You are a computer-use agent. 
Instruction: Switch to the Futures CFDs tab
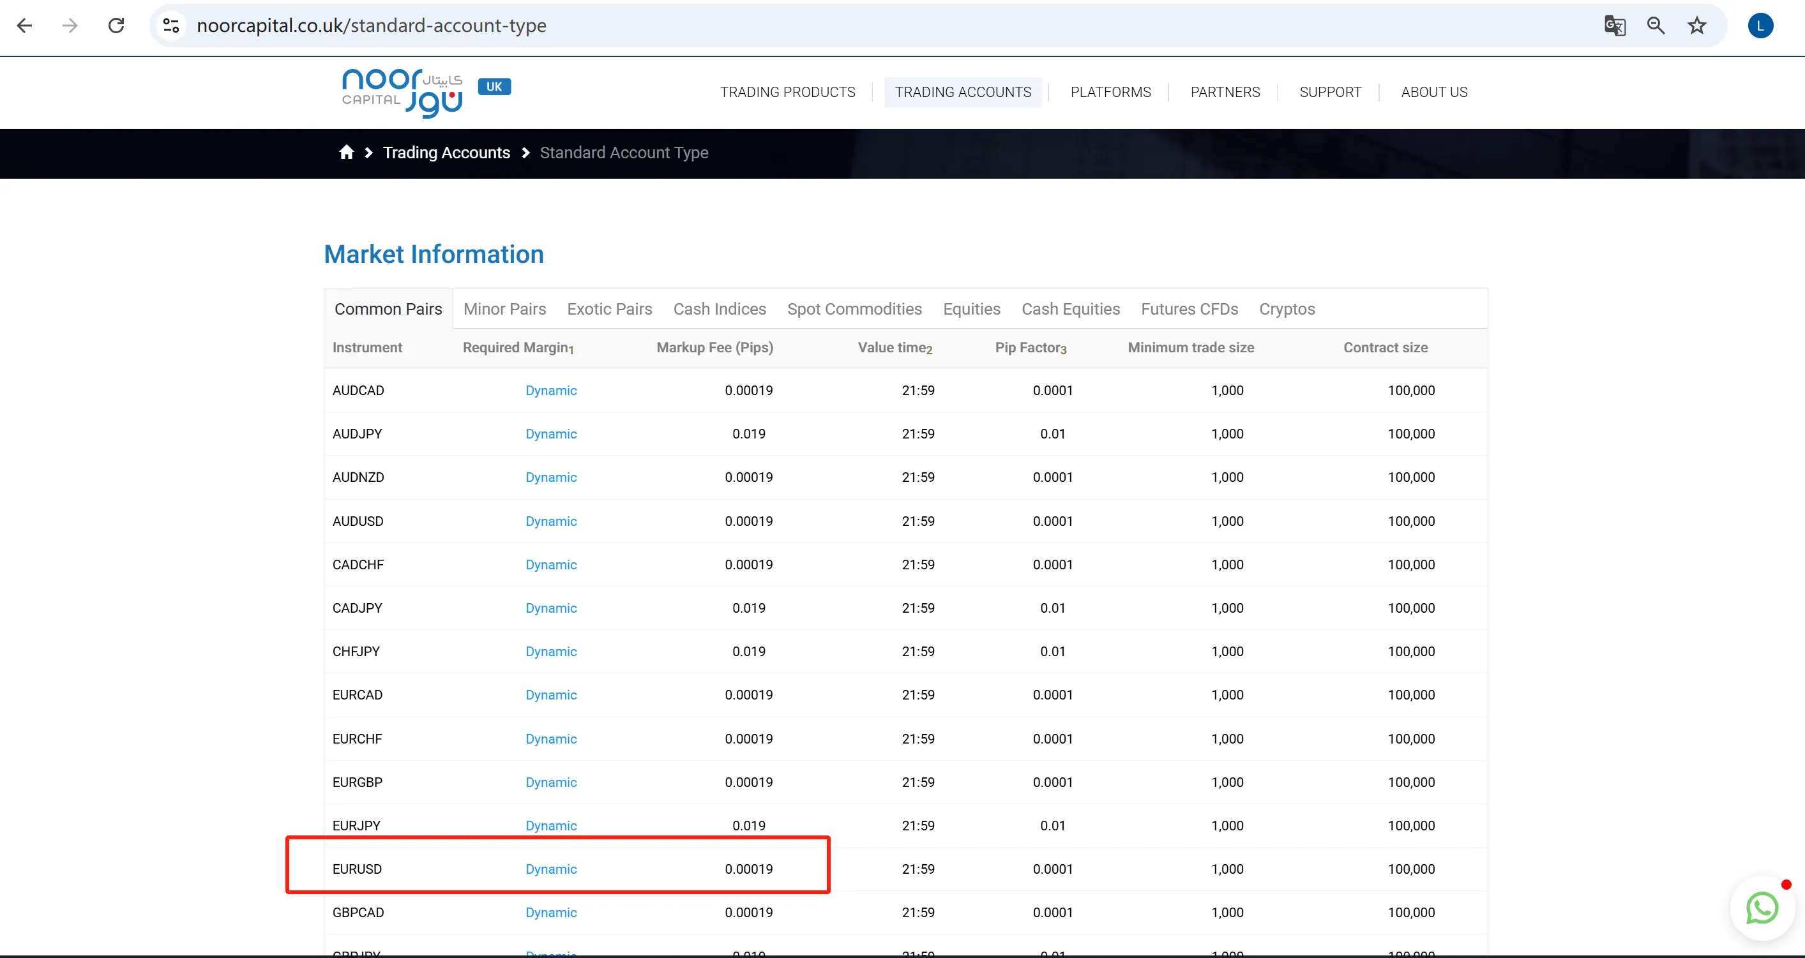(x=1189, y=309)
